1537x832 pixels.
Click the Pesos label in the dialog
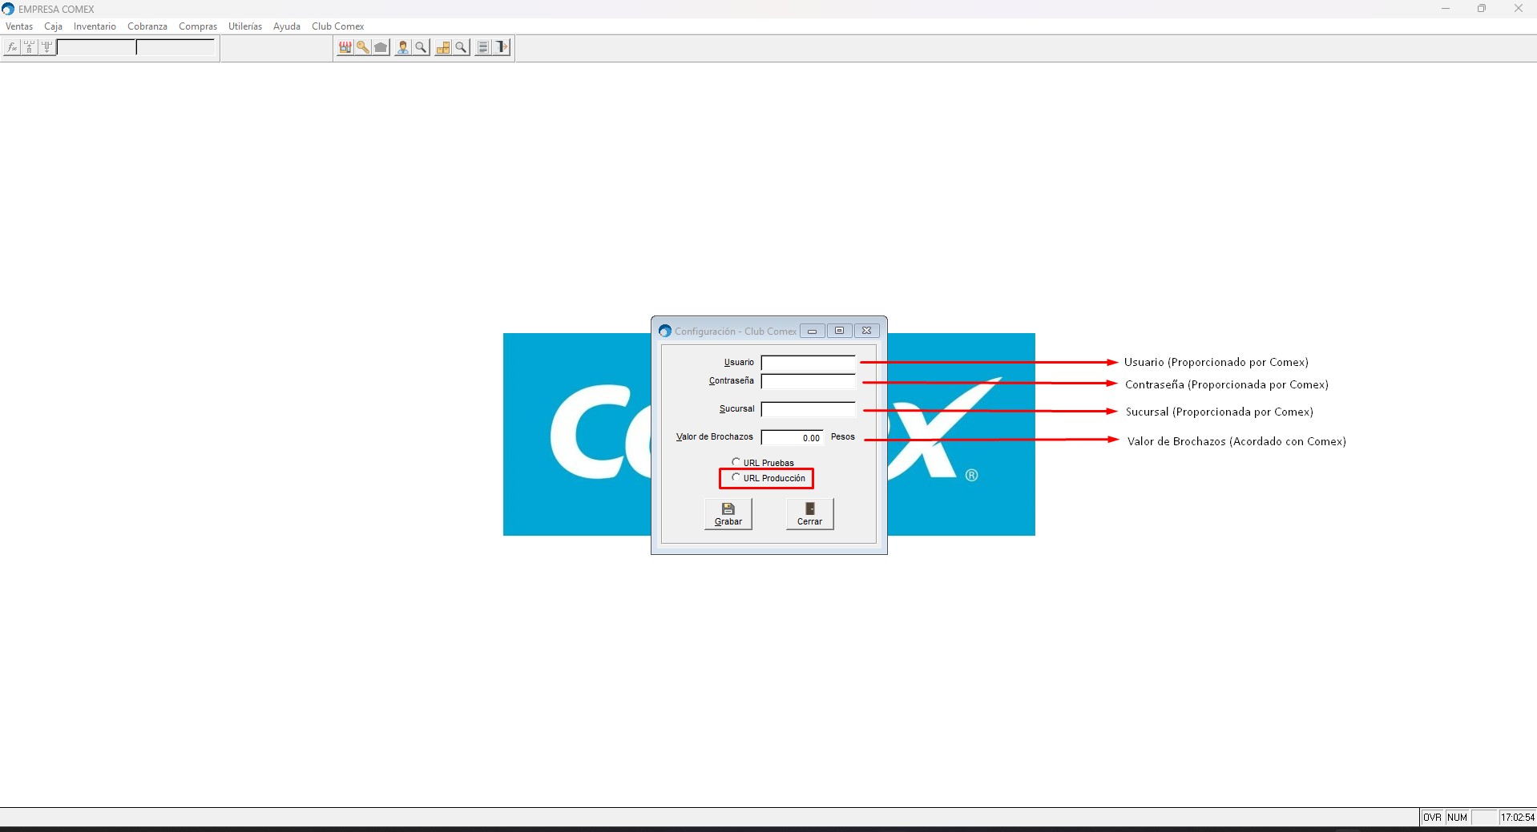pos(843,437)
